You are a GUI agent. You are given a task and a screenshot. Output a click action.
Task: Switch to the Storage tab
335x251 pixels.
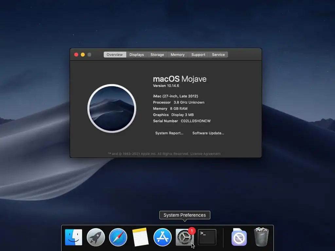coord(157,55)
